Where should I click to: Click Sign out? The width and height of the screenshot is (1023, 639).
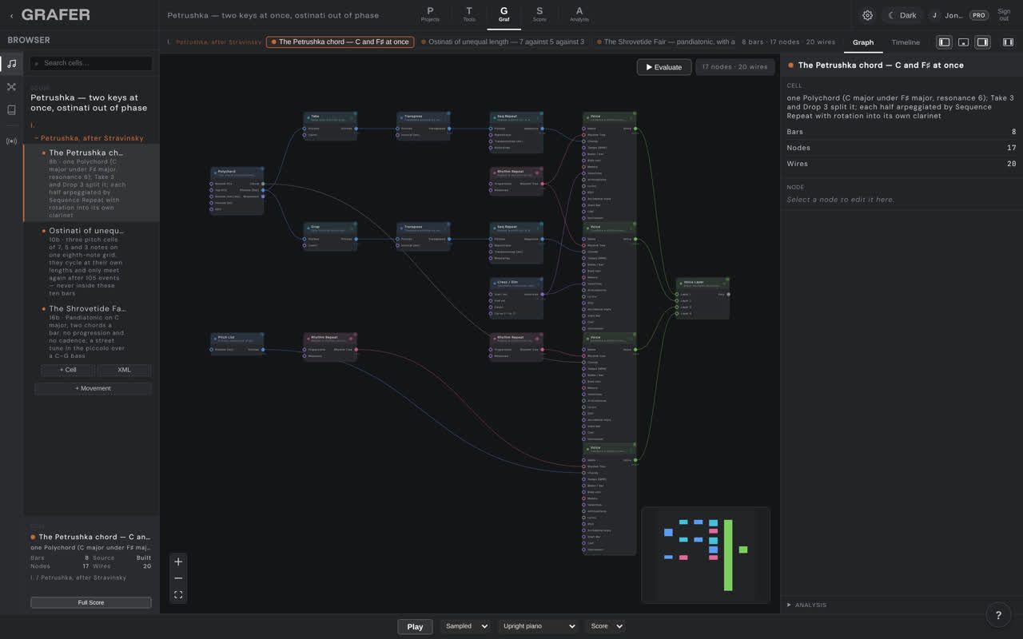1004,15
